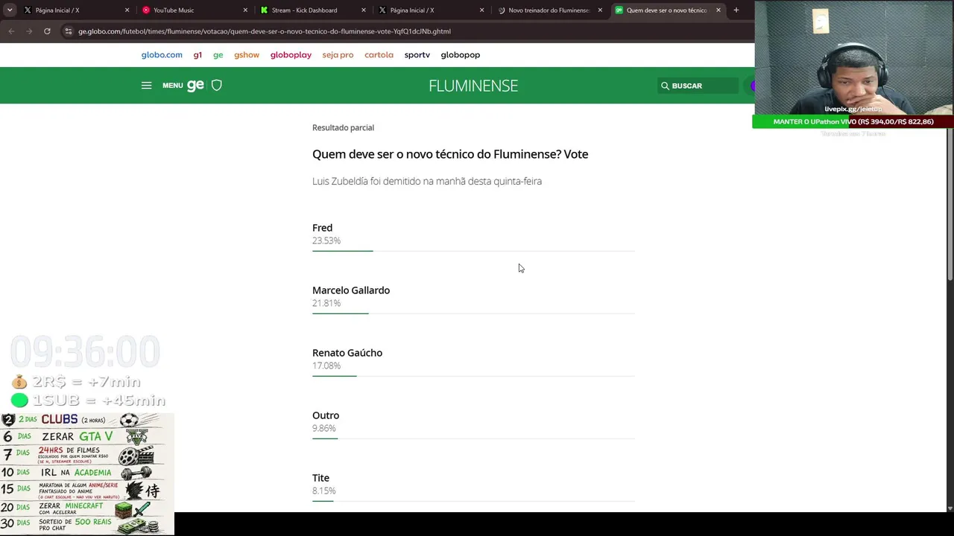
Task: Open the globoplay link
Action: (291, 55)
